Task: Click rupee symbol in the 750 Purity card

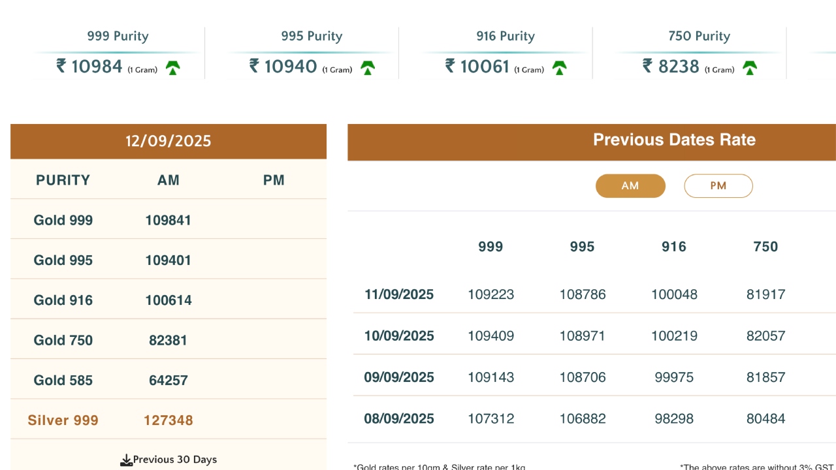Action: click(647, 66)
